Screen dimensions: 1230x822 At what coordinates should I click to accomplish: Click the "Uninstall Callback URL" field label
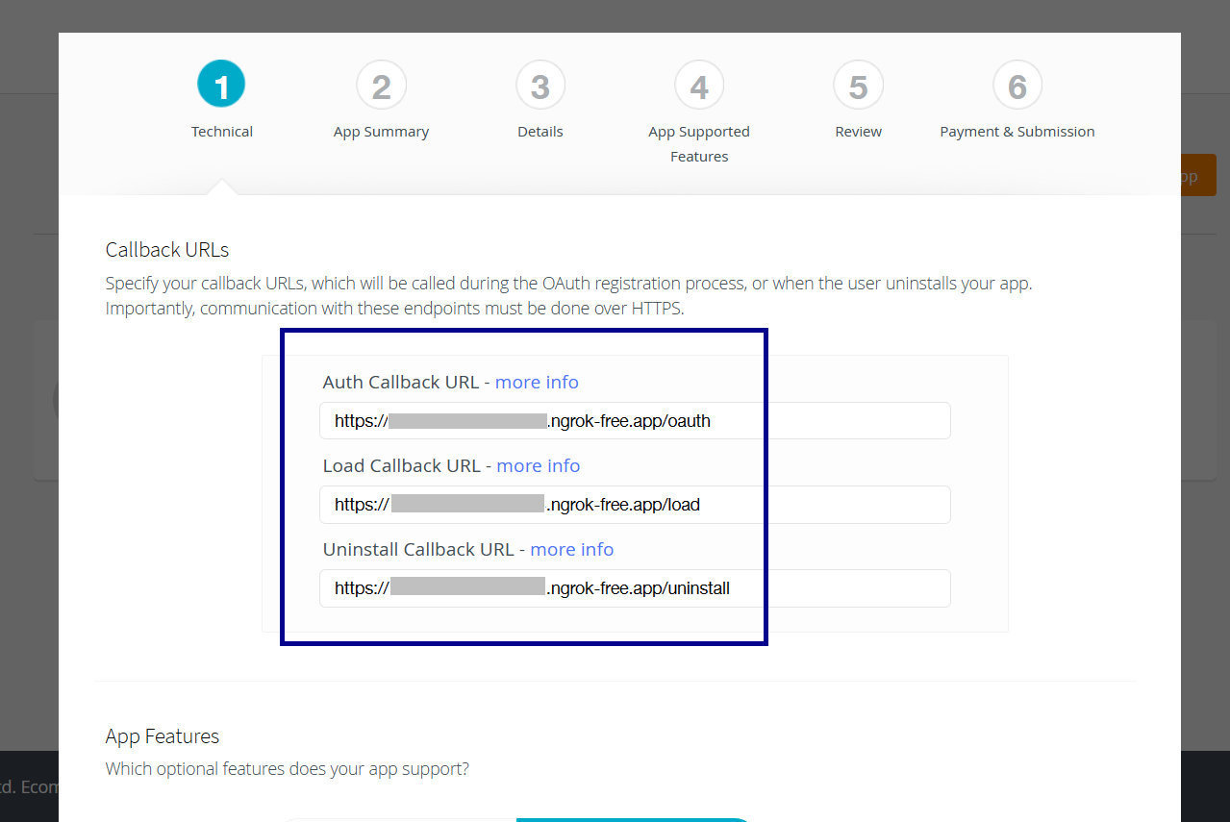coord(418,549)
